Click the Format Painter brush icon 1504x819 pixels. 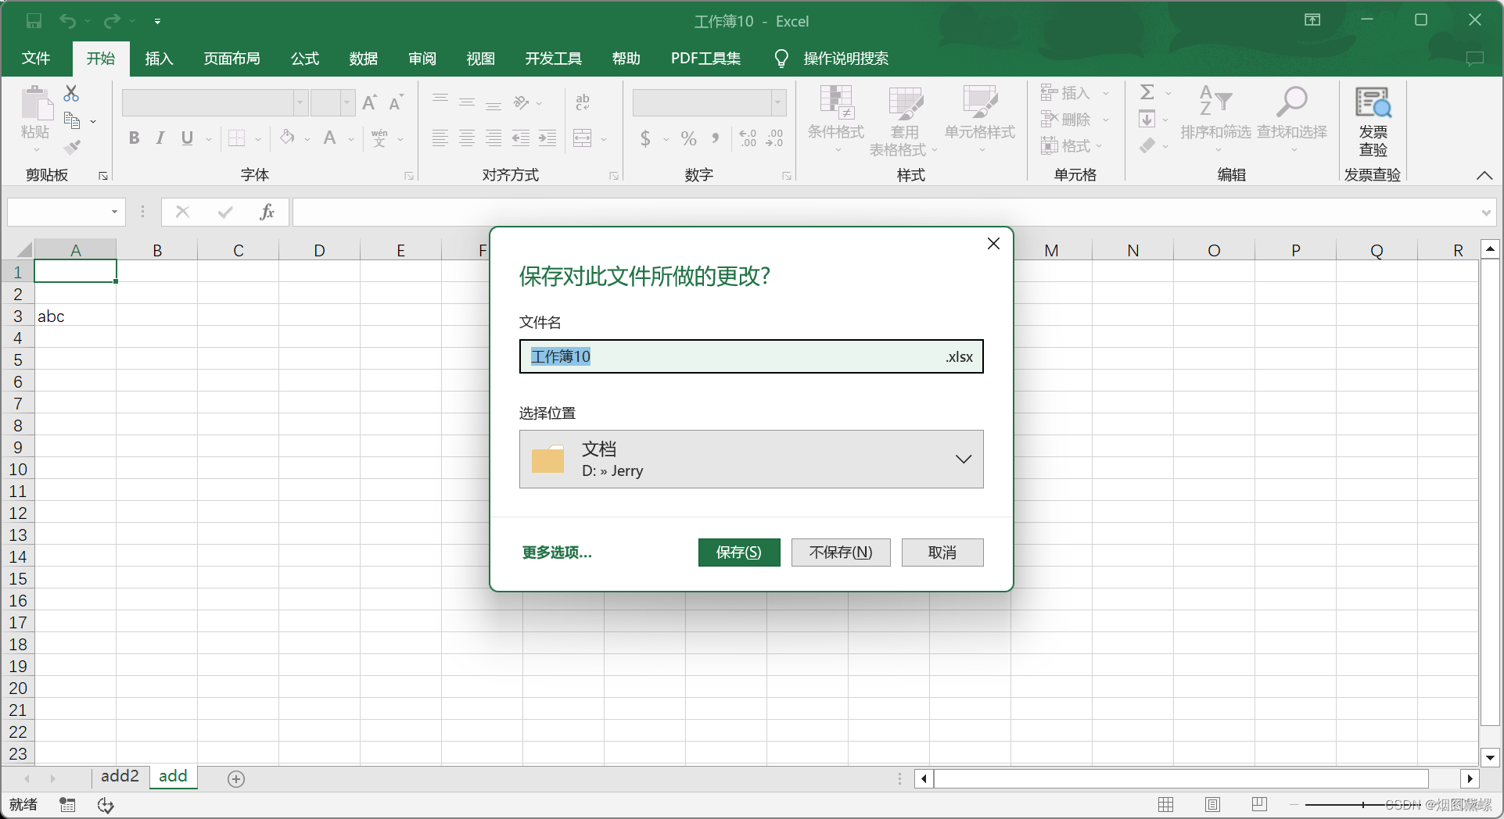pyautogui.click(x=72, y=146)
